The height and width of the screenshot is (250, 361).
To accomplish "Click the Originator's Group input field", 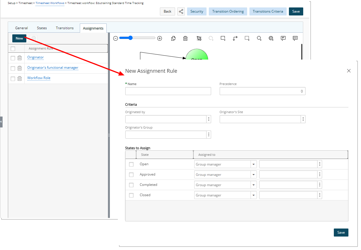I will (166, 135).
